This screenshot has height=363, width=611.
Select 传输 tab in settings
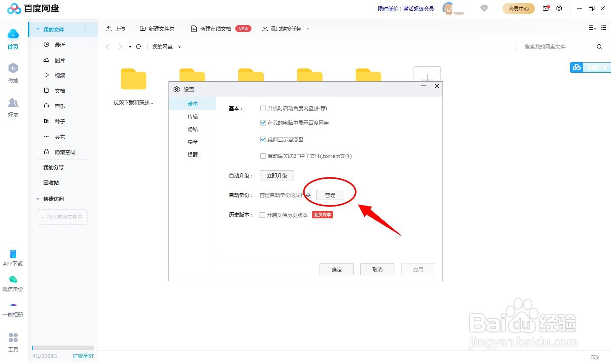(193, 116)
